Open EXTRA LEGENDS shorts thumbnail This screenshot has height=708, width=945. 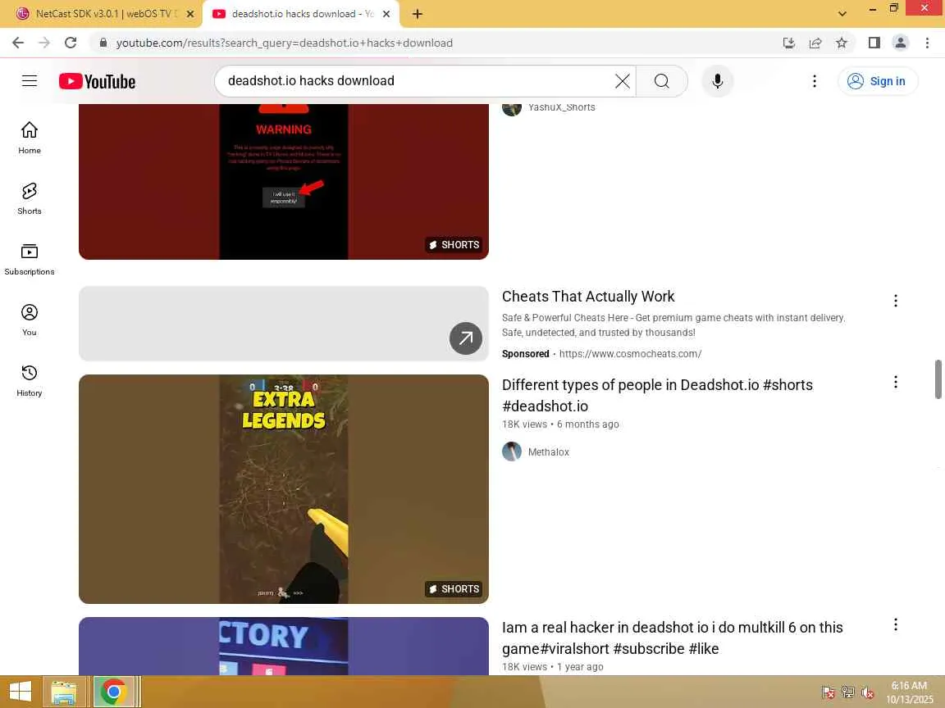(283, 489)
